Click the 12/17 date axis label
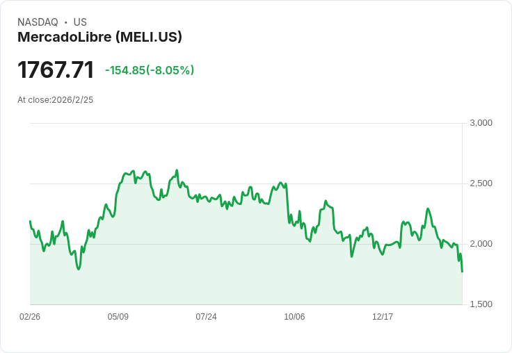Image resolution: width=512 pixels, height=353 pixels. [x=383, y=316]
